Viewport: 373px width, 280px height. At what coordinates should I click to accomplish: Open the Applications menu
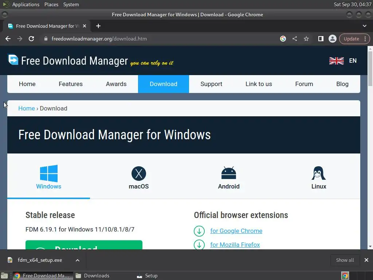click(x=26, y=4)
